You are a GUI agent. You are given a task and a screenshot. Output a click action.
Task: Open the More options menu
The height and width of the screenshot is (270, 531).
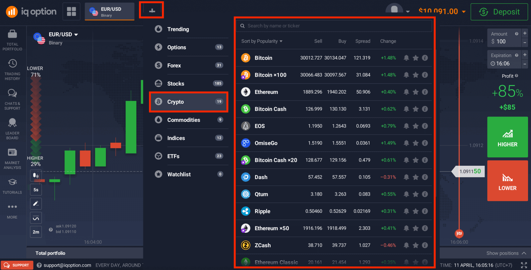[12, 211]
